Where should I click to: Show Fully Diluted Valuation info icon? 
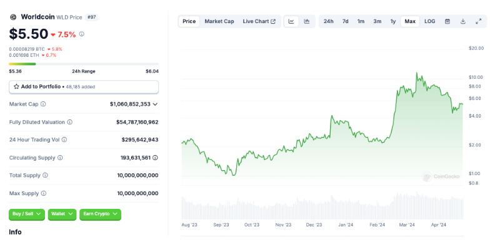point(70,122)
